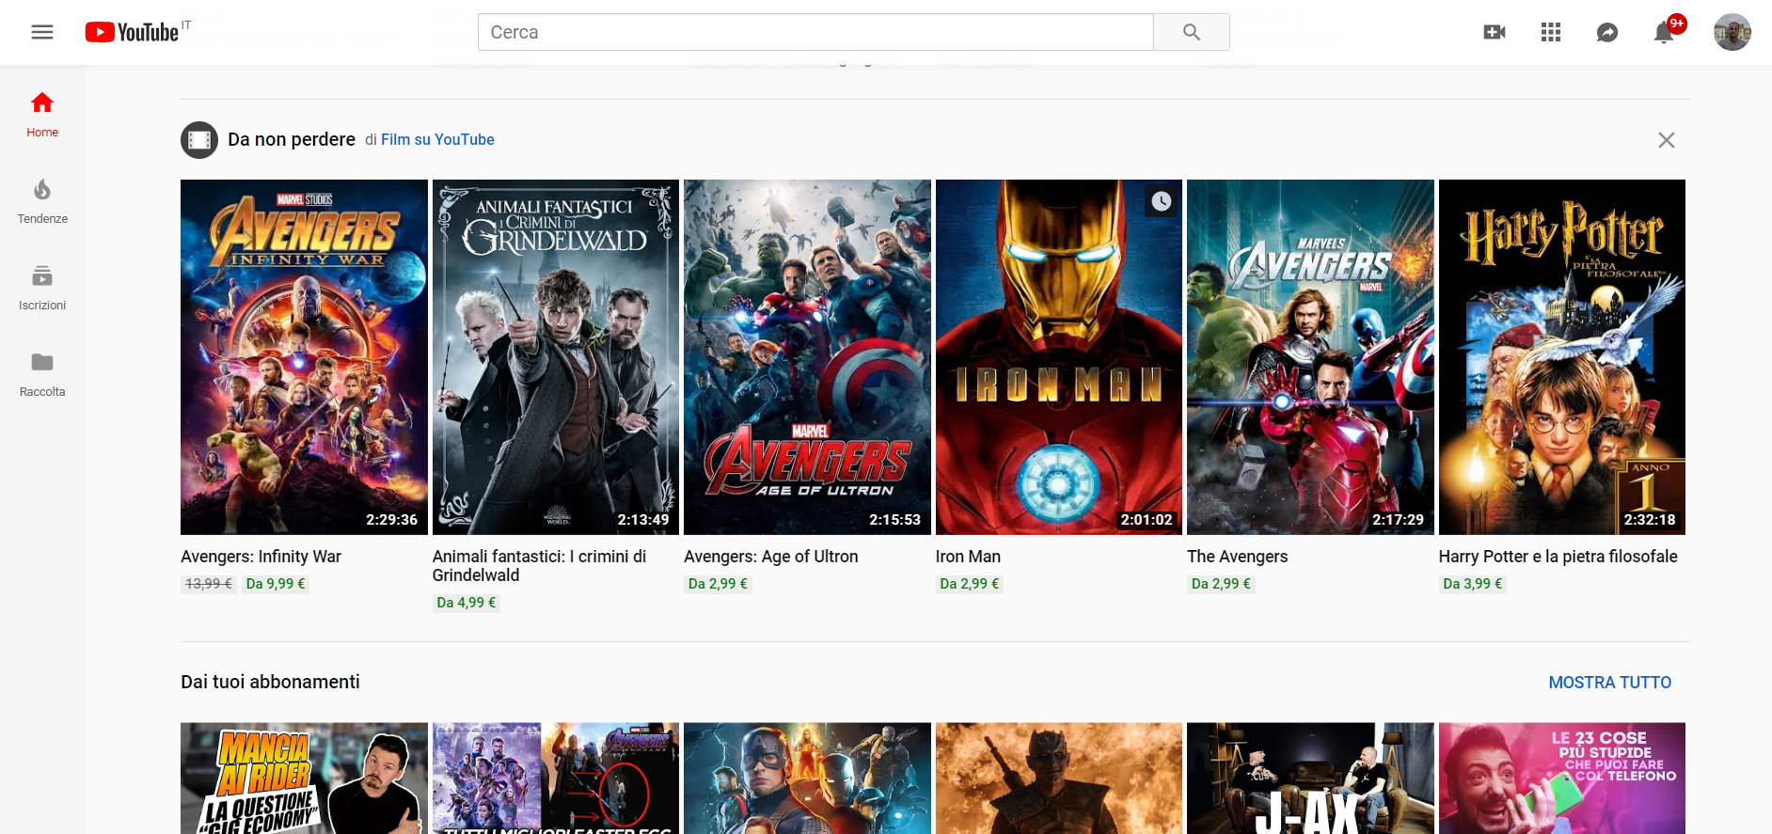This screenshot has height=834, width=1772.
Task: Open the Film su YouTube link
Action: (437, 140)
